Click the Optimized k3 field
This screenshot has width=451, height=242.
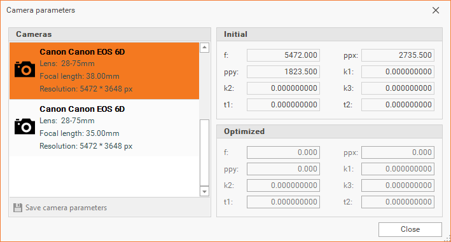click(x=398, y=185)
